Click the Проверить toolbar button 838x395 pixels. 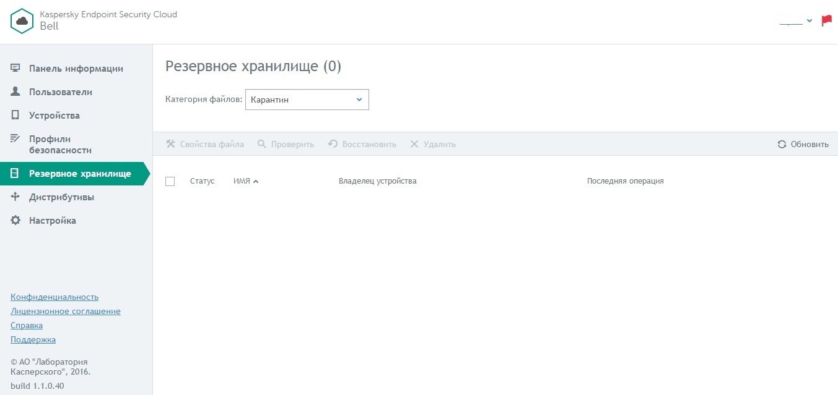(x=286, y=144)
